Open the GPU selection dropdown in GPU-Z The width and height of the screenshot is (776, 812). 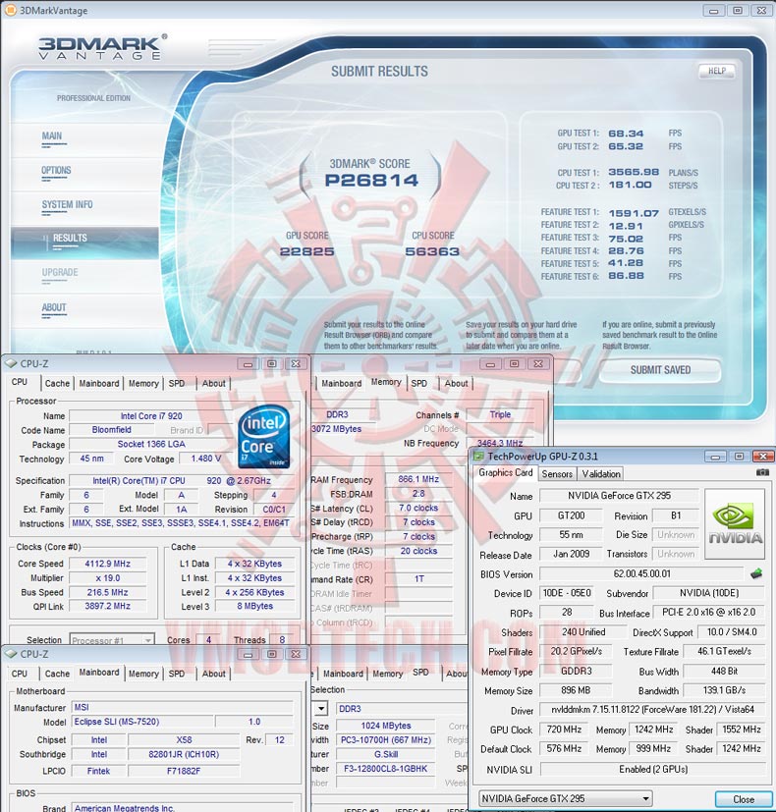[646, 798]
